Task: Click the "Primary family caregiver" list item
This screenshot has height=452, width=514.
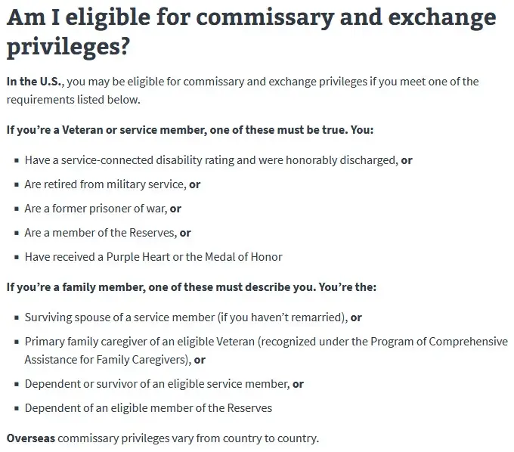Action: [x=266, y=342]
